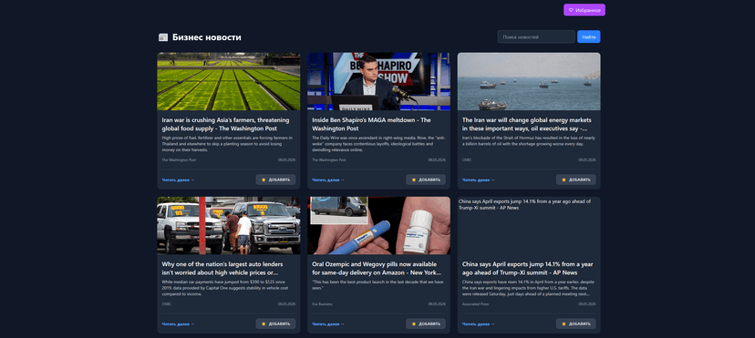Click the star icon on Asia's farmers ДОБАВИТЬ
This screenshot has height=338, width=755.
click(264, 179)
